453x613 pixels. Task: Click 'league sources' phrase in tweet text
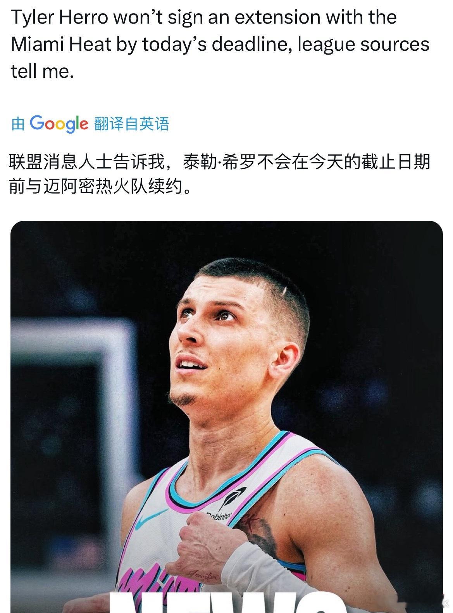point(363,45)
